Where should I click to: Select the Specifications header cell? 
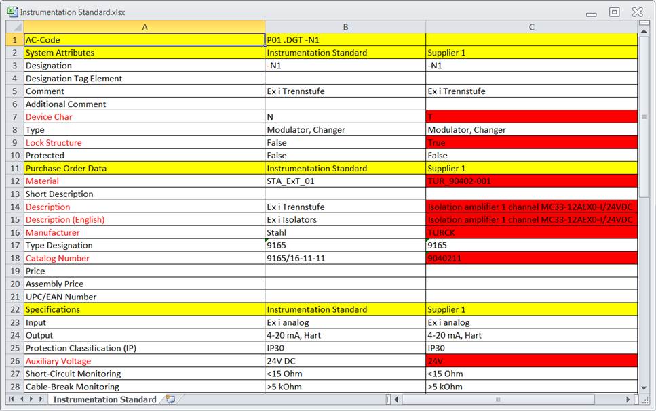pyautogui.click(x=144, y=309)
